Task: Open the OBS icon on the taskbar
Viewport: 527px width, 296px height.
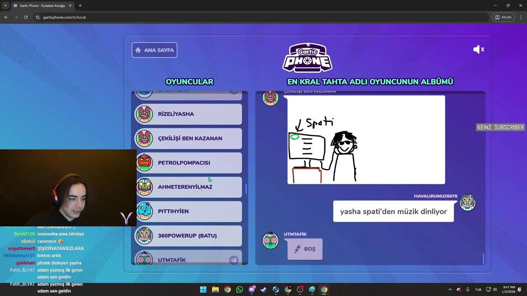Action: (300, 289)
